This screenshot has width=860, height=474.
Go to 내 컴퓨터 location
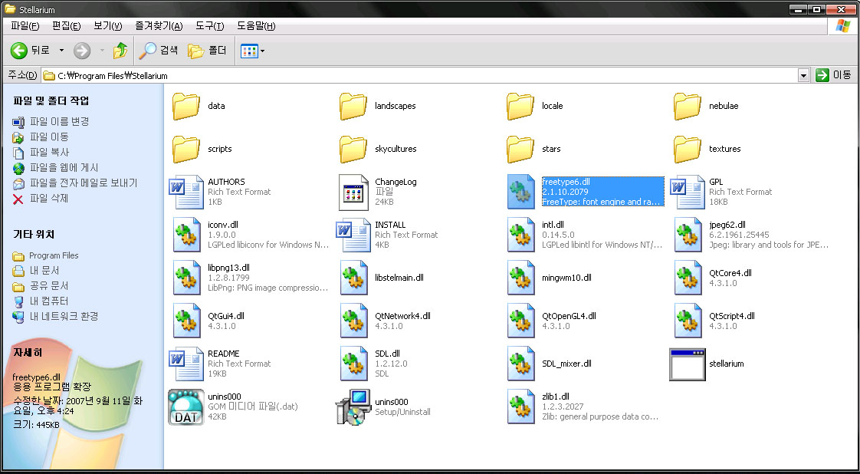[x=41, y=301]
